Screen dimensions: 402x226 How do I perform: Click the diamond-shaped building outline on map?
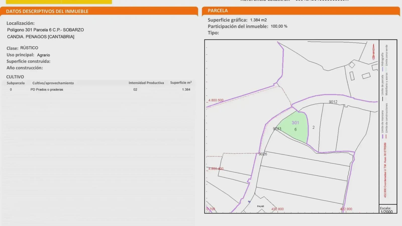click(x=352, y=65)
